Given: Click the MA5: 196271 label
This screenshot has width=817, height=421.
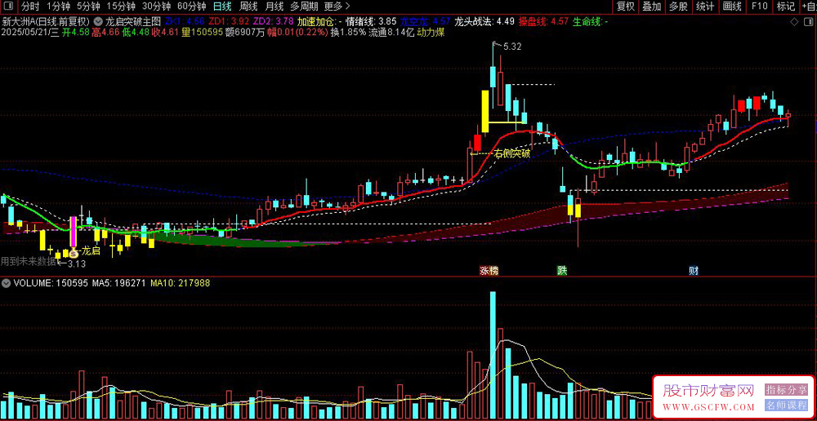Looking at the screenshot, I should [119, 283].
